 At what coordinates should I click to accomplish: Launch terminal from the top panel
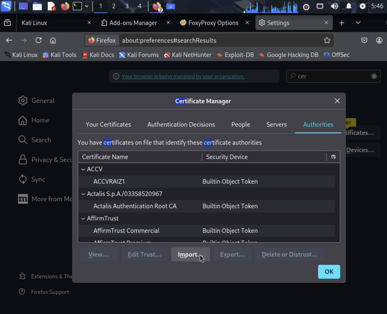coord(77,6)
